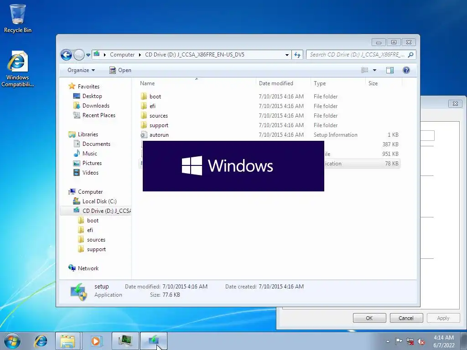The width and height of the screenshot is (467, 350).
Task: Switch to the setup taskbar button
Action: (x=153, y=341)
